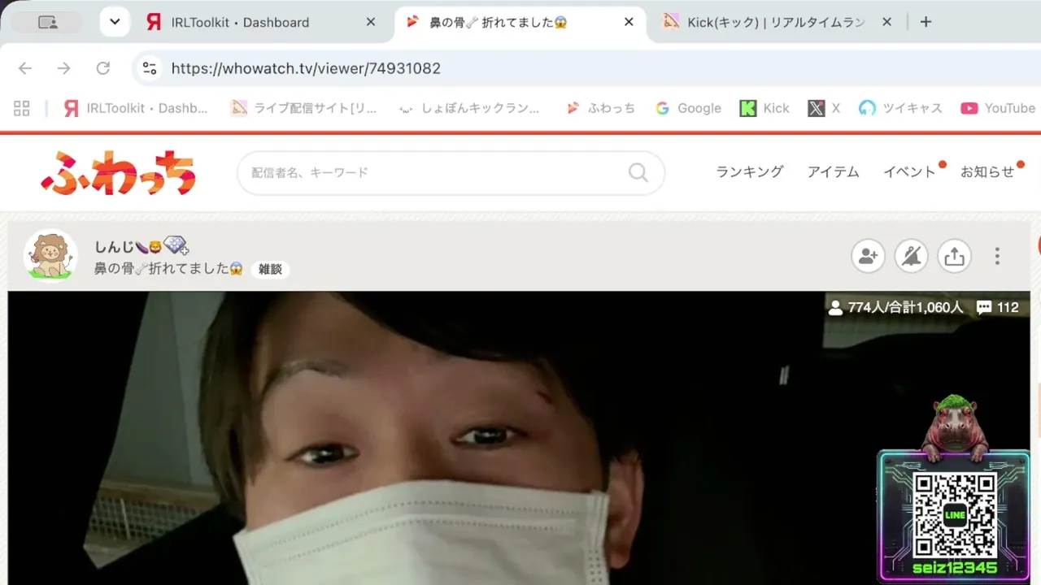Screen dimensions: 1041x585
Task: Click the streamer name しんじ
Action: coord(142,246)
